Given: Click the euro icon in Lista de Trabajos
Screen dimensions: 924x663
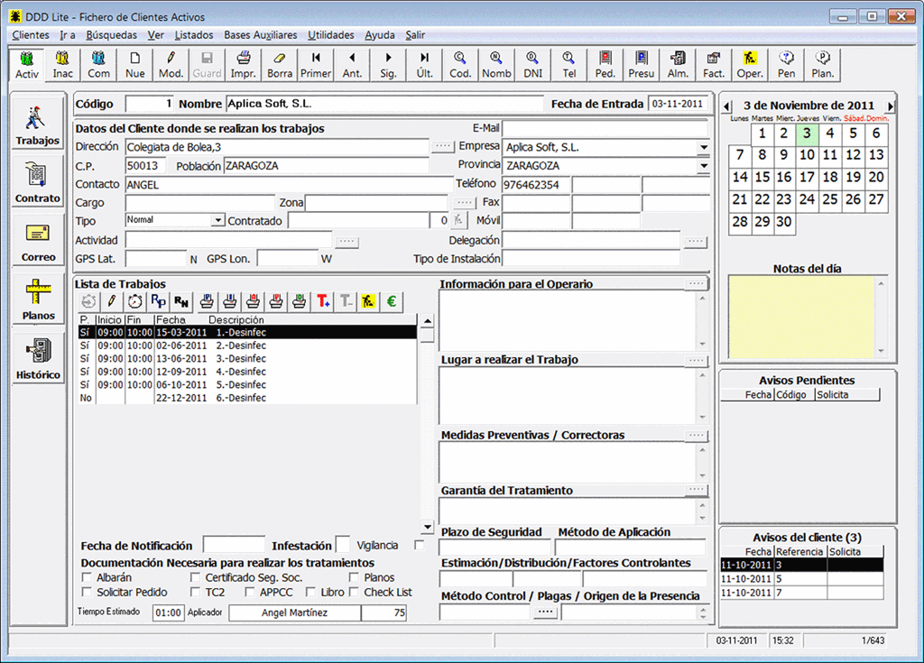Looking at the screenshot, I should 391,301.
